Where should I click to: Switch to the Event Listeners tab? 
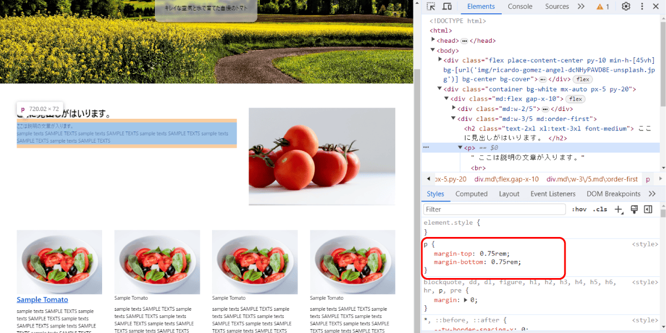(x=553, y=194)
